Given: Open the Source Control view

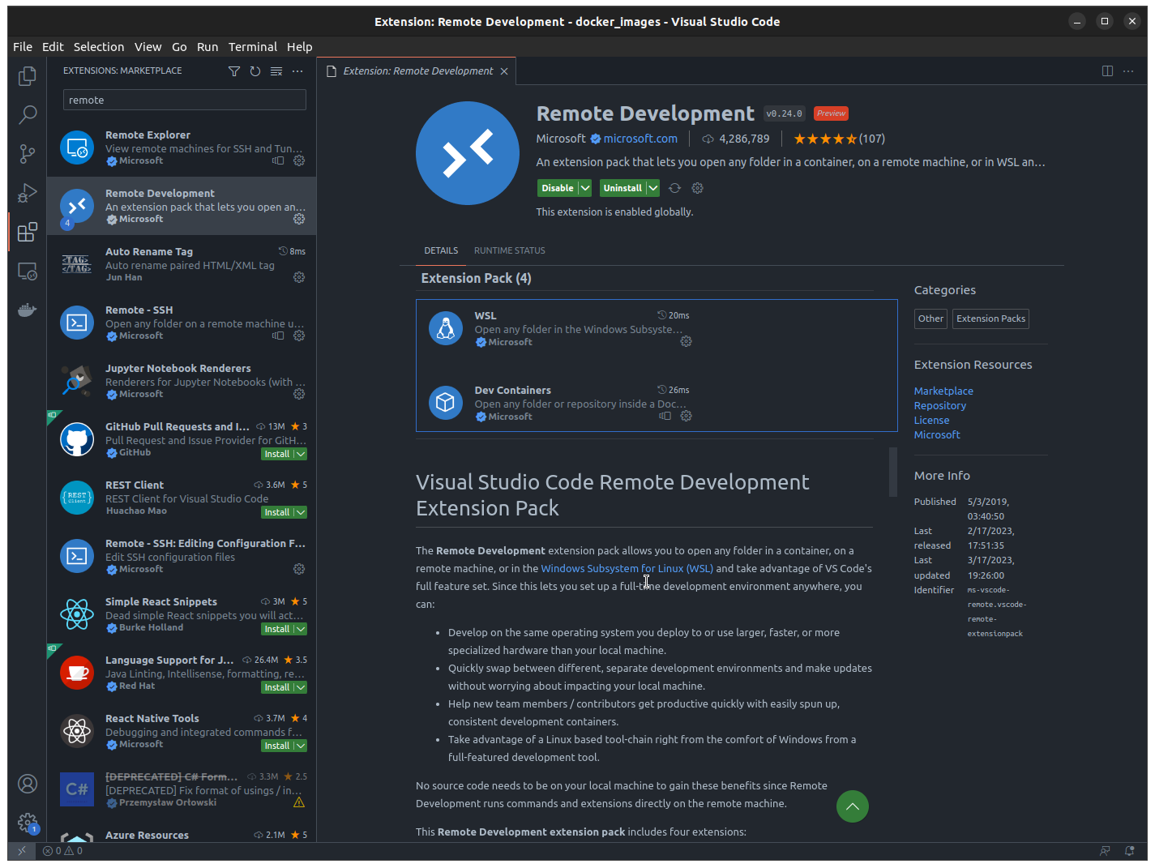Looking at the screenshot, I should pyautogui.click(x=28, y=153).
